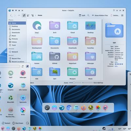This screenshot has height=131, width=131.
Task: Open Recent Locations in sidebar
Action: (17, 62)
